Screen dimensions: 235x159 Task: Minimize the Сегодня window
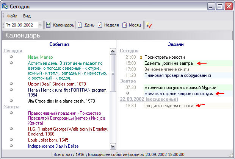point(211,6)
